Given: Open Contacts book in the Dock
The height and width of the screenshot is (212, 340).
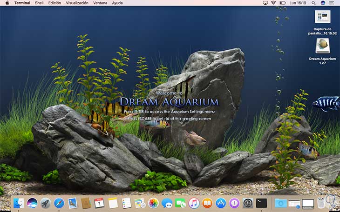Looking at the screenshot, I should (86, 203).
